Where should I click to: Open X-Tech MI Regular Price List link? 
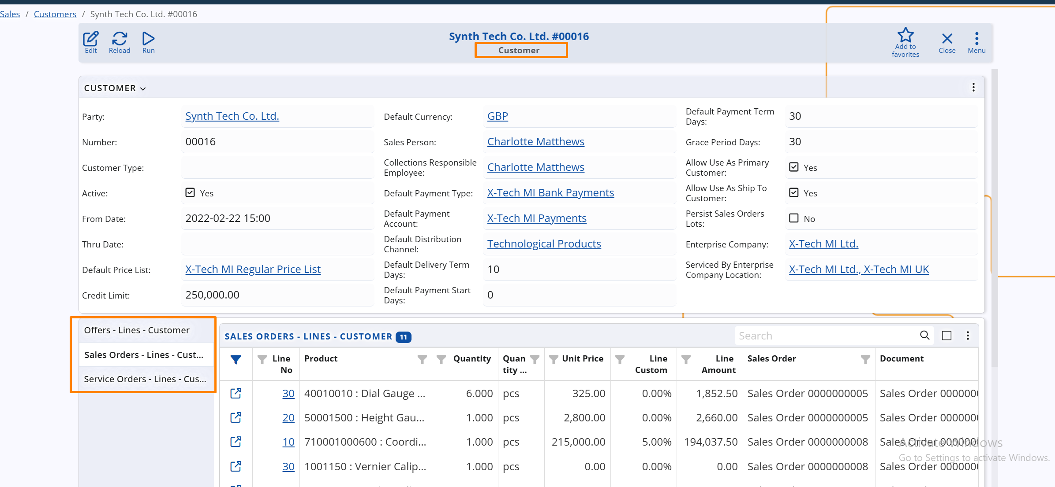[x=253, y=269]
